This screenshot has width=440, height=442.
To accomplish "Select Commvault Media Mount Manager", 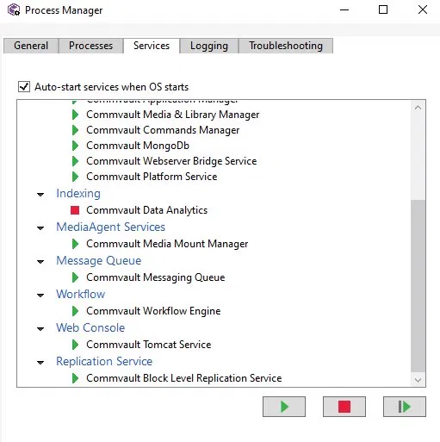I will point(167,244).
